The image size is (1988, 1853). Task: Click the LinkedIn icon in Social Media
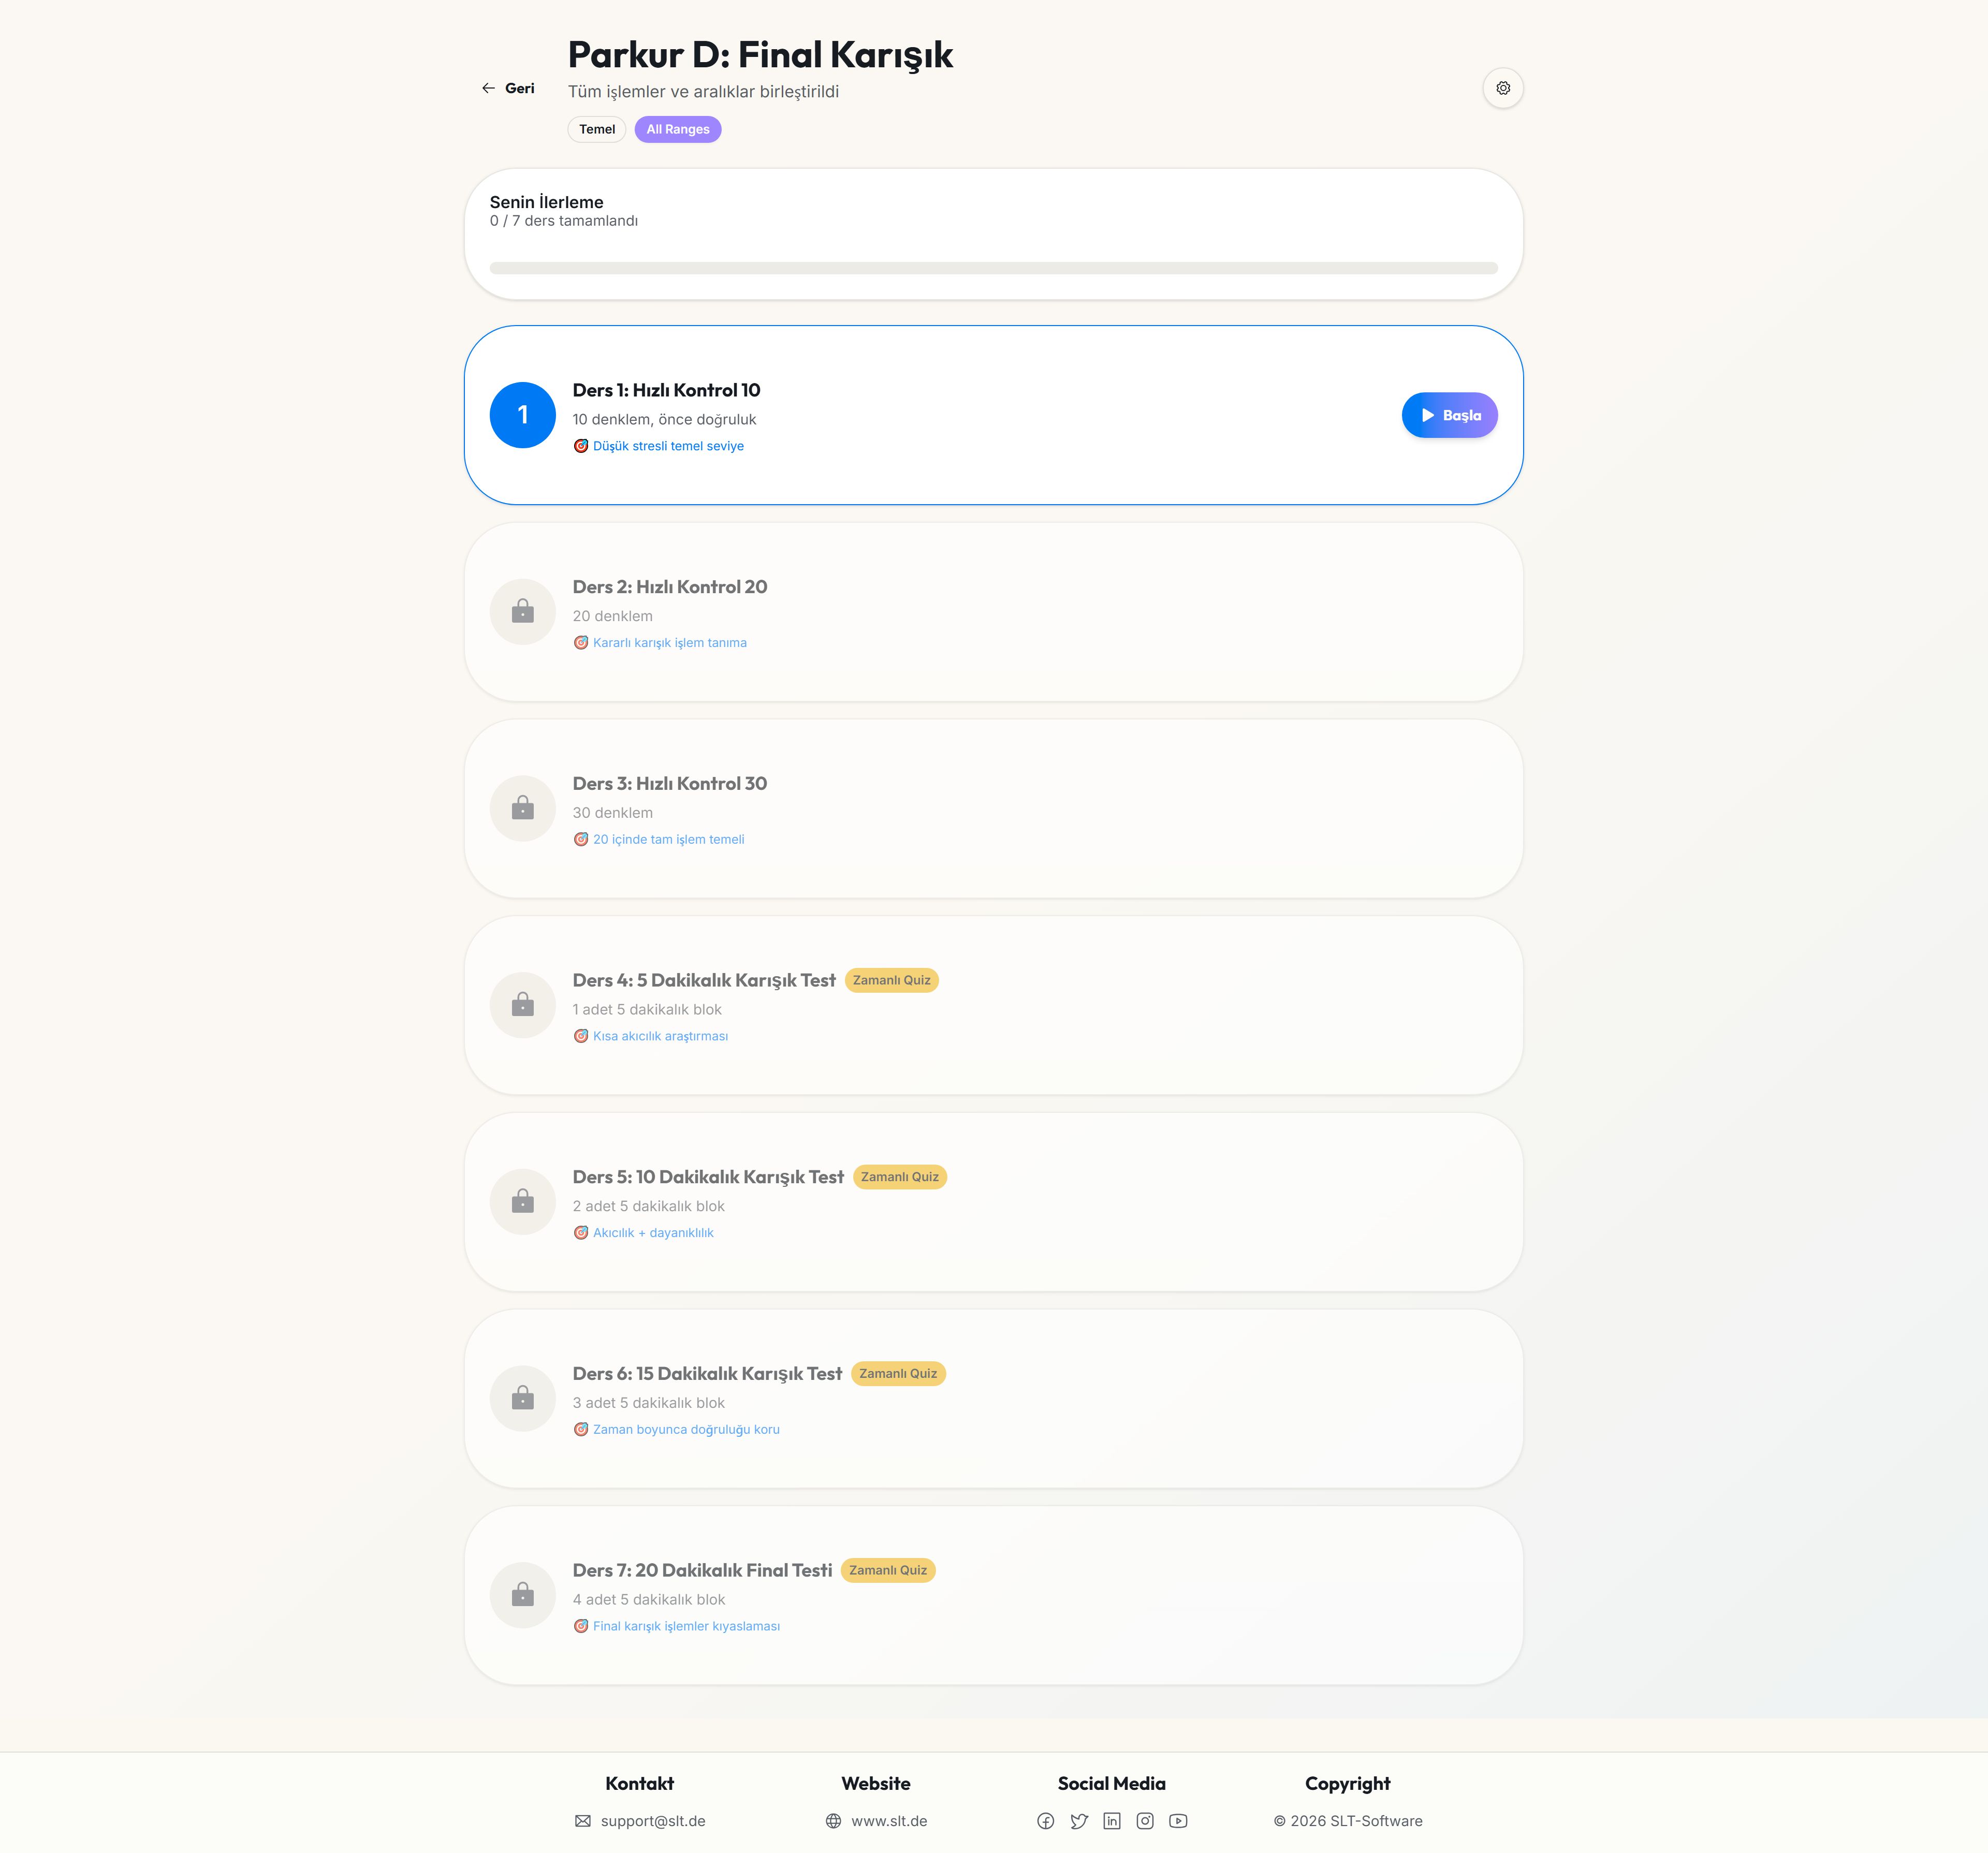[1112, 1821]
